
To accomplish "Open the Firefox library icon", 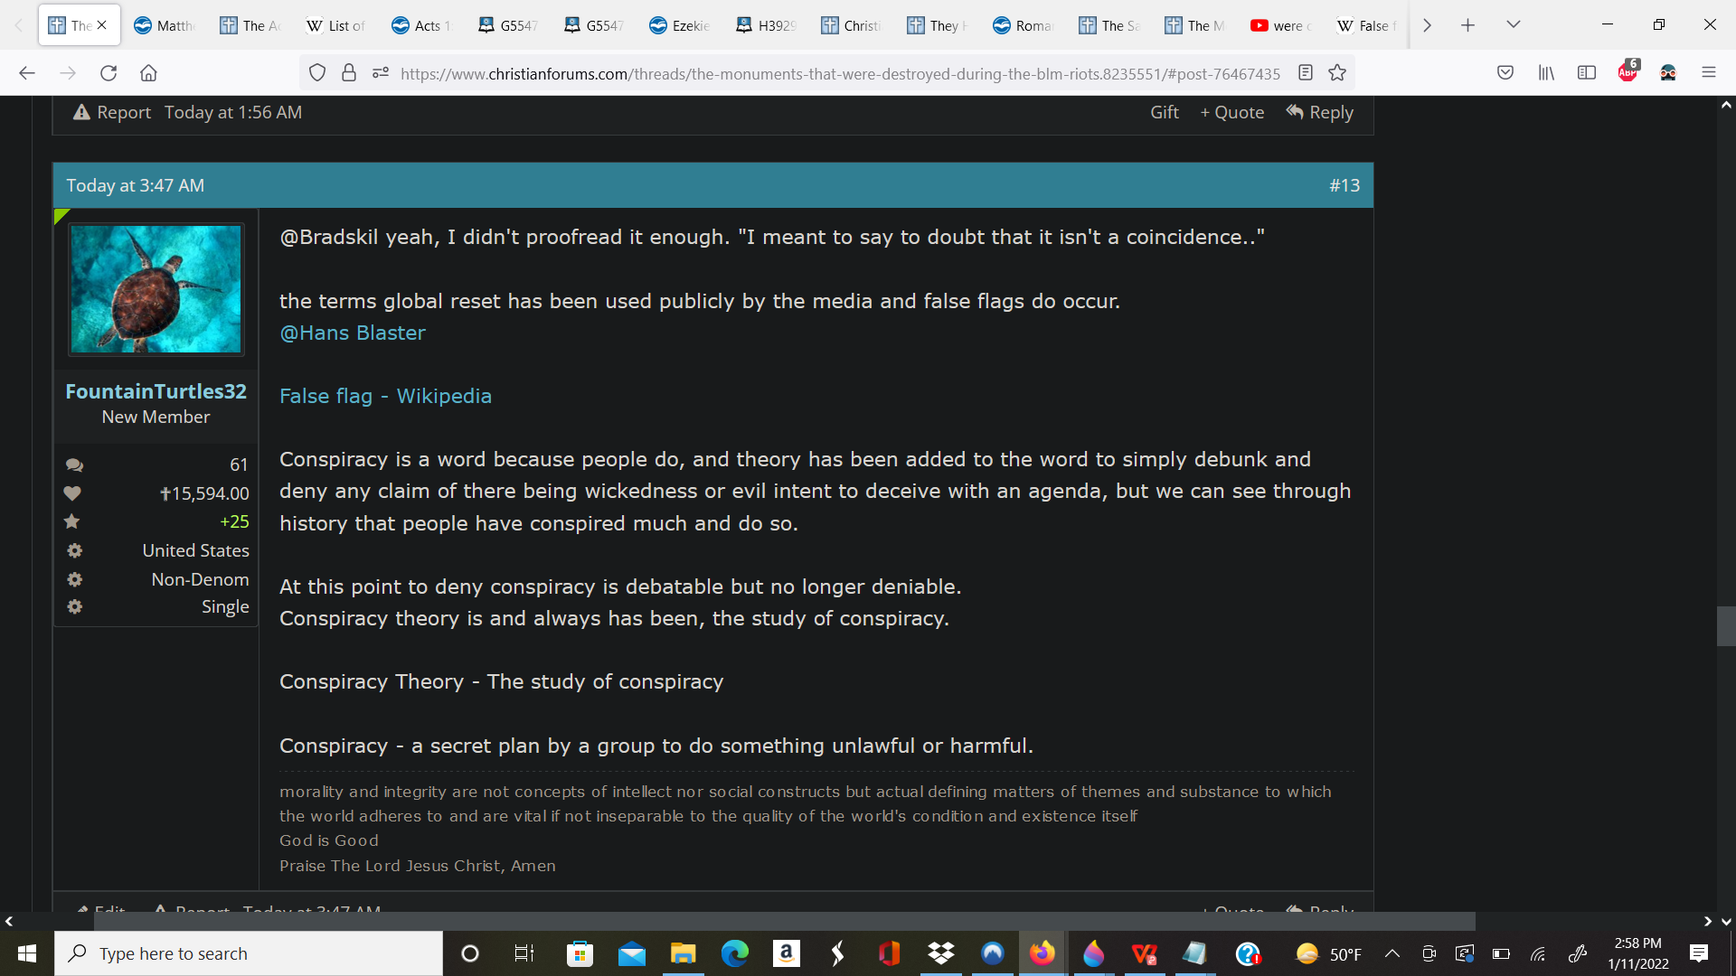I will (1546, 73).
